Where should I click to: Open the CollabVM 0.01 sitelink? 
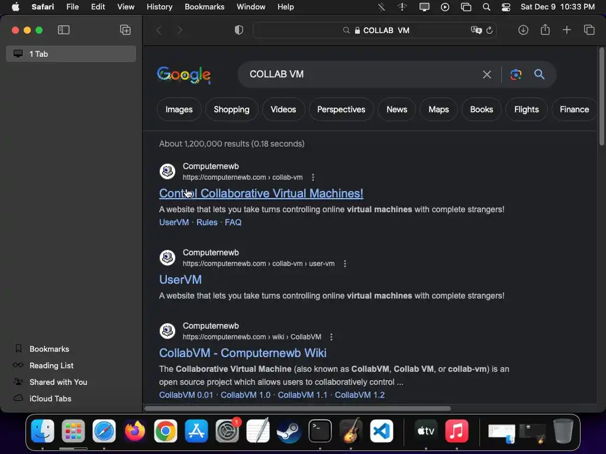pyautogui.click(x=186, y=395)
